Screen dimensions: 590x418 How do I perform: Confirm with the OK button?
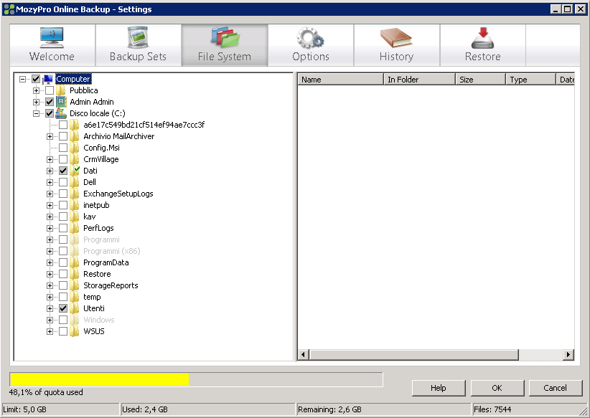pyautogui.click(x=497, y=388)
